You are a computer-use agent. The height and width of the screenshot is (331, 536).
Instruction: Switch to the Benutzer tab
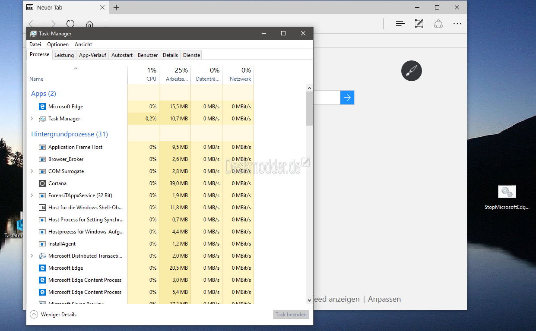click(148, 55)
